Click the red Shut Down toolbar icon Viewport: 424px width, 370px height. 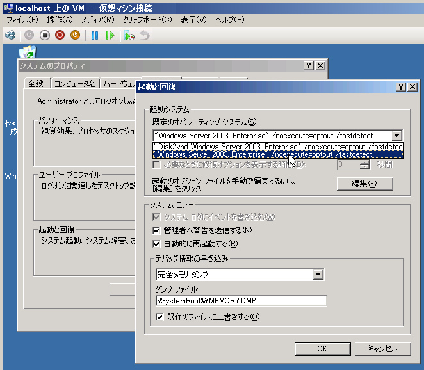(x=60, y=35)
